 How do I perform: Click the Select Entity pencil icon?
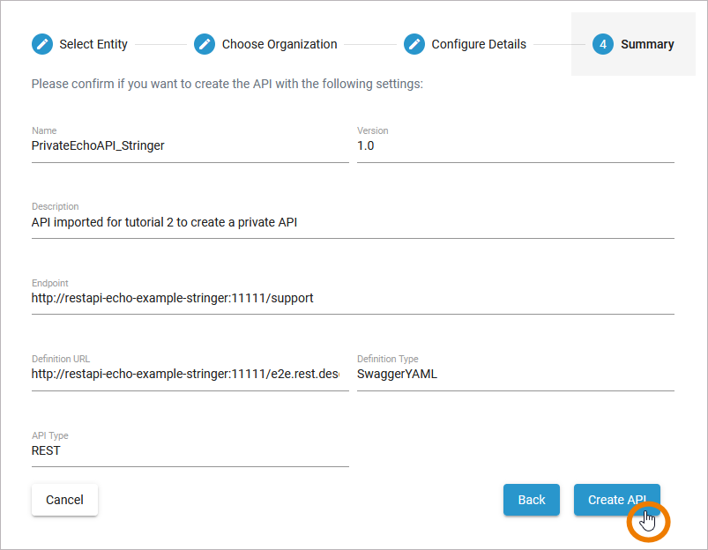(42, 44)
